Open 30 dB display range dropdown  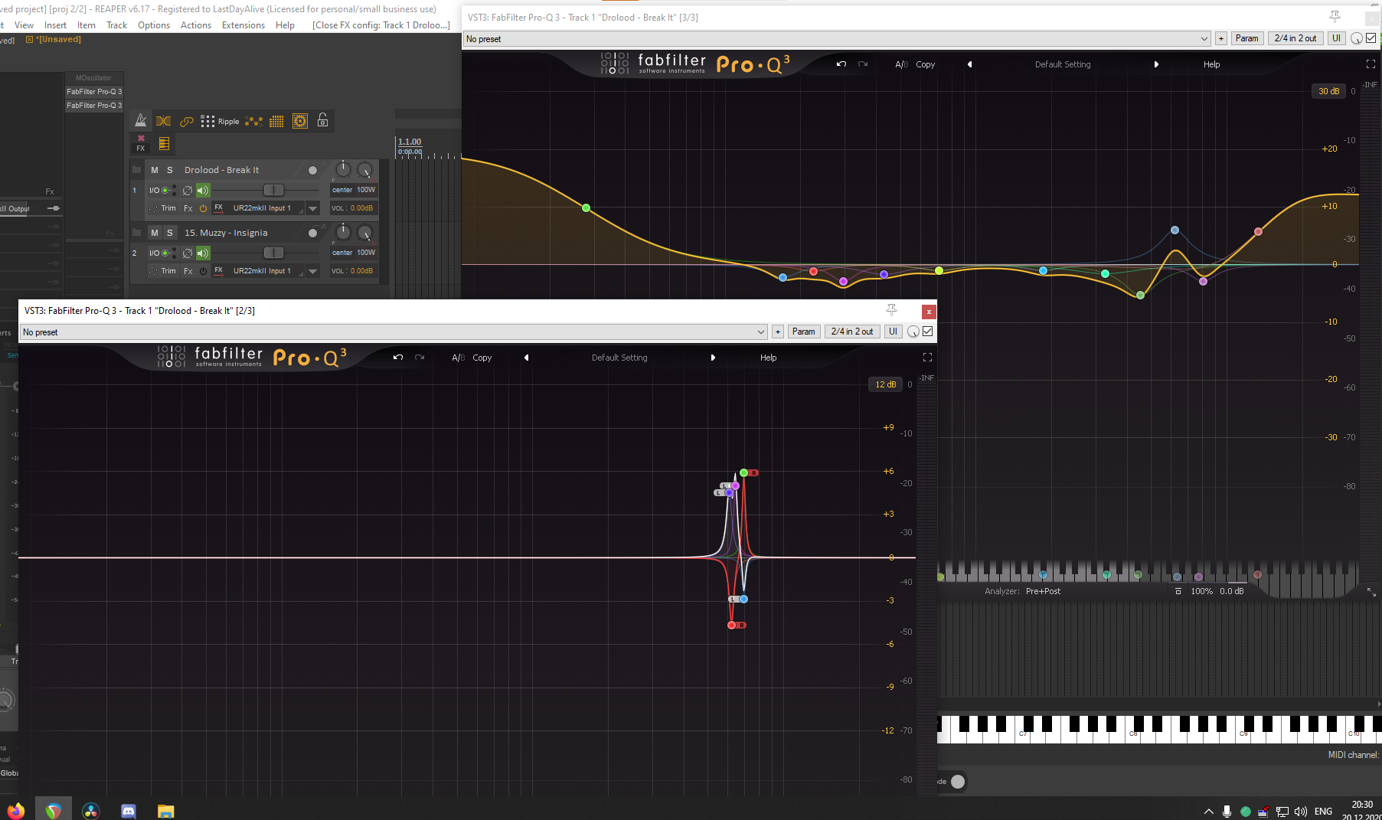pos(1329,91)
